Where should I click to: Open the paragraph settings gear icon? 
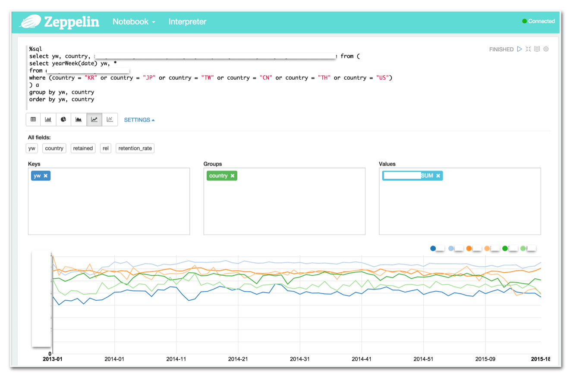546,49
